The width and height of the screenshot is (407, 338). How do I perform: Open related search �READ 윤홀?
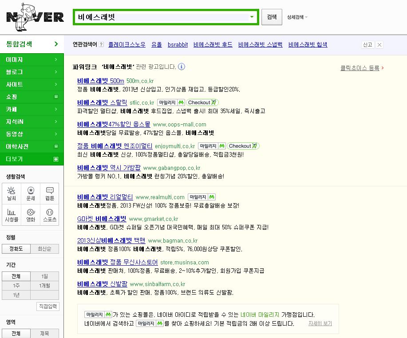tap(157, 45)
